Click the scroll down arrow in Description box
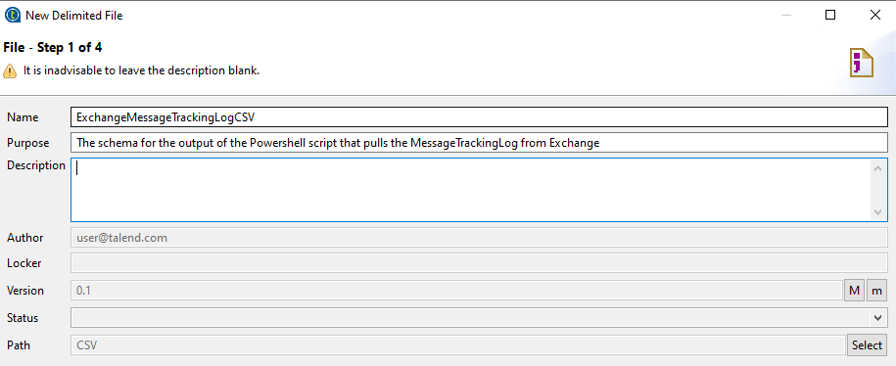This screenshot has width=896, height=366. 877,211
